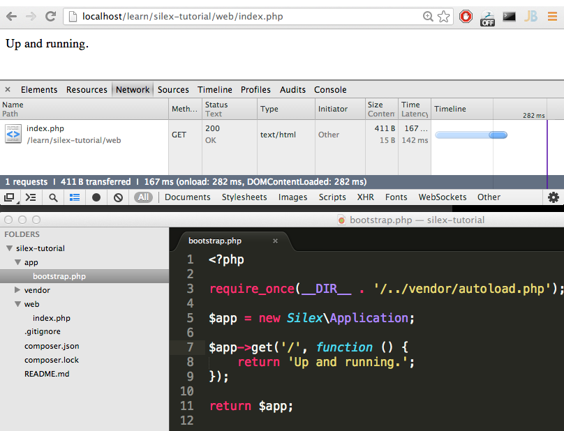Toggle large request rows view
This screenshot has height=431, width=564.
(75, 197)
